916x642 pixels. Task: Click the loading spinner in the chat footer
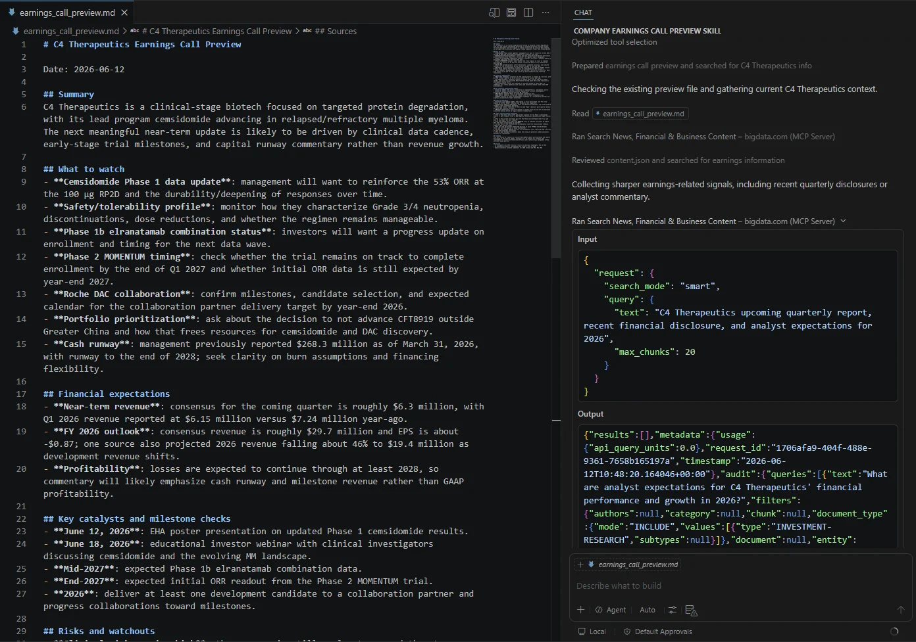point(894,631)
